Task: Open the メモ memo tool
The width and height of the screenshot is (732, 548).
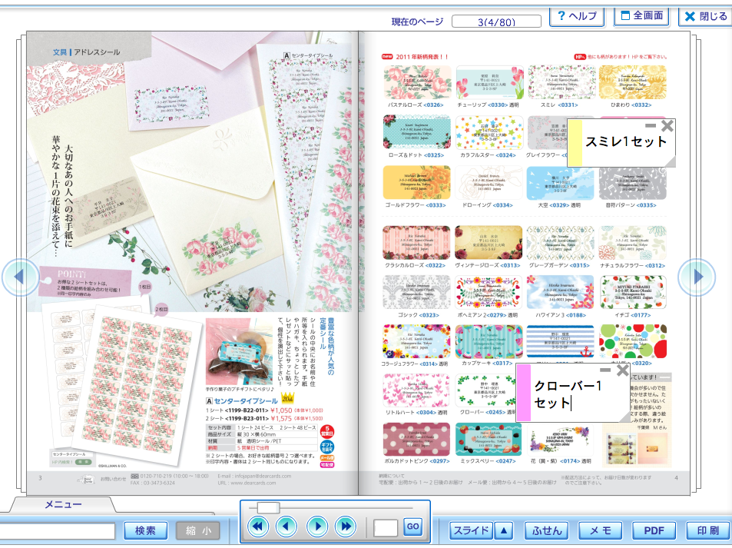Action: click(x=601, y=530)
